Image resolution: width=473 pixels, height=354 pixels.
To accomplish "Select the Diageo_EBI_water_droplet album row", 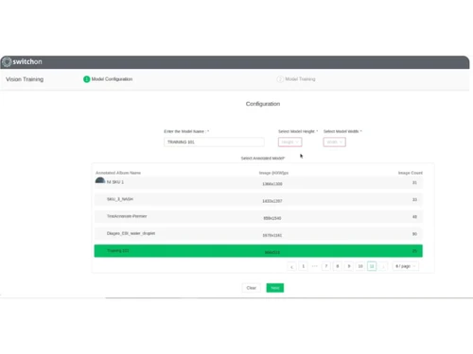I will click(258, 234).
